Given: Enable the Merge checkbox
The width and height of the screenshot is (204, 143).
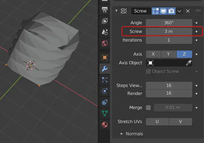Looking at the screenshot, I should 148,107.
